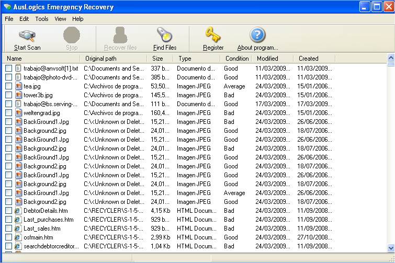The width and height of the screenshot is (395, 263).
Task: Click Average condition of tea.jpg row
Action: coord(234,86)
